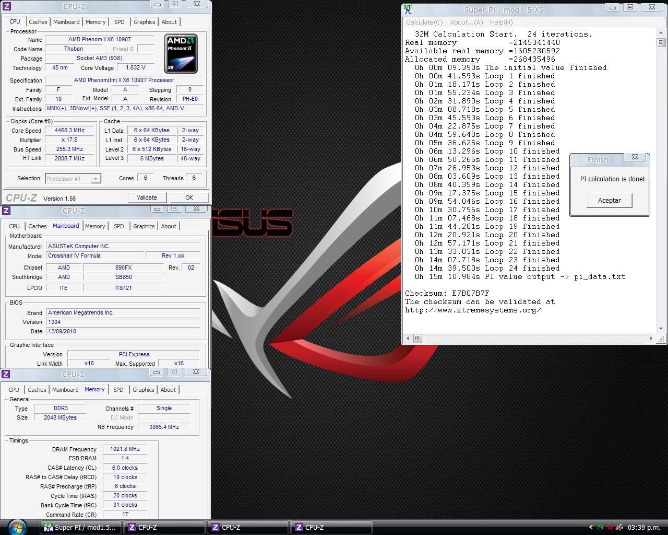
Task: Click the Core Speed 4468.3 MHz value
Action: (x=69, y=131)
